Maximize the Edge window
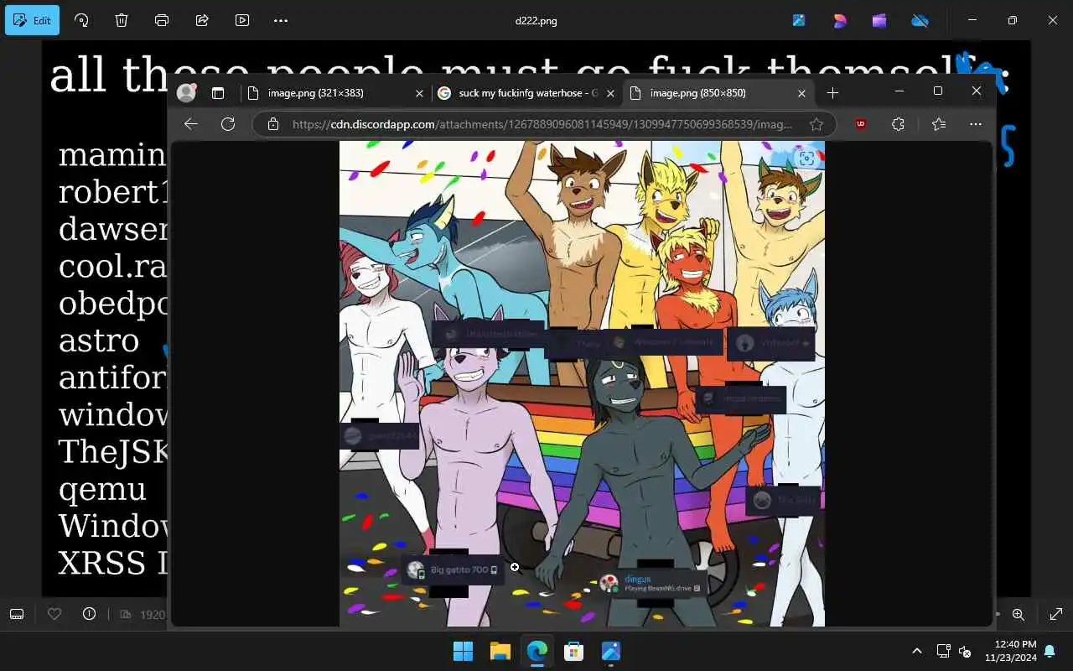The width and height of the screenshot is (1073, 671). click(x=938, y=91)
